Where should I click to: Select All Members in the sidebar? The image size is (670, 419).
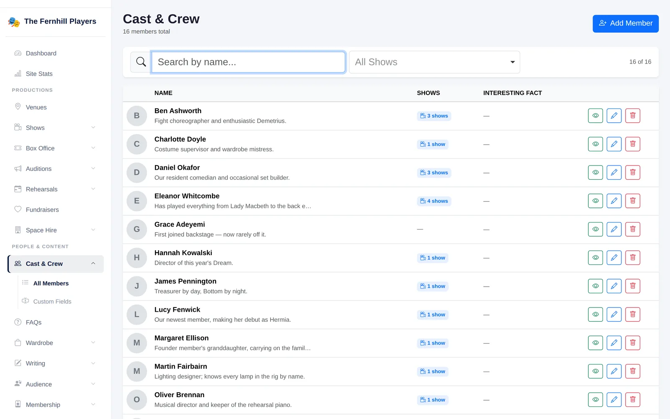[x=51, y=283]
